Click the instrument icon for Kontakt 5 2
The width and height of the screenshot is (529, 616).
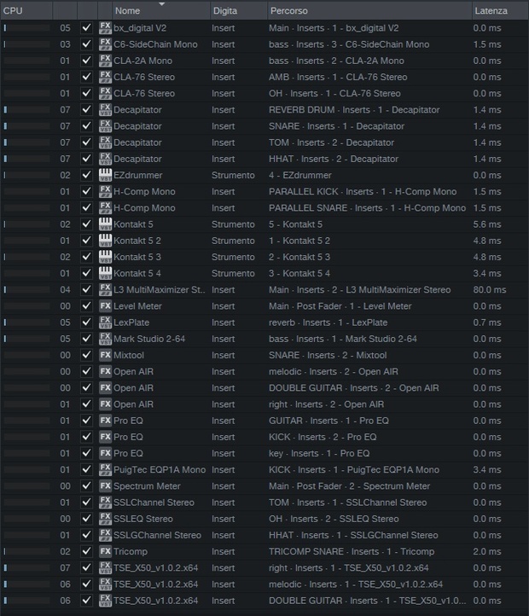pyautogui.click(x=105, y=241)
